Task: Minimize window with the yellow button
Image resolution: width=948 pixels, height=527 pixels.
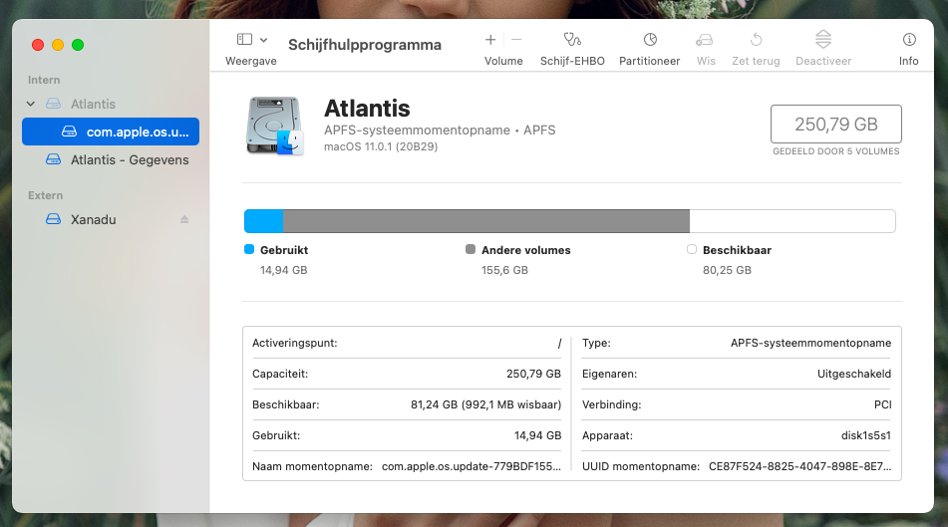Action: tap(58, 45)
